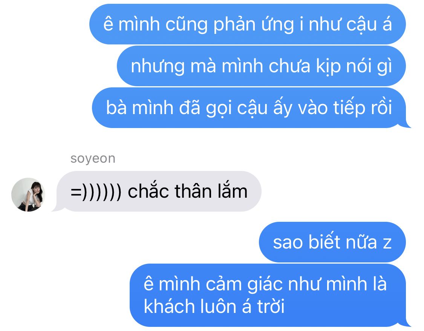Open soyeon's profile picture avatar
The width and height of the screenshot is (424, 331).
click(28, 195)
